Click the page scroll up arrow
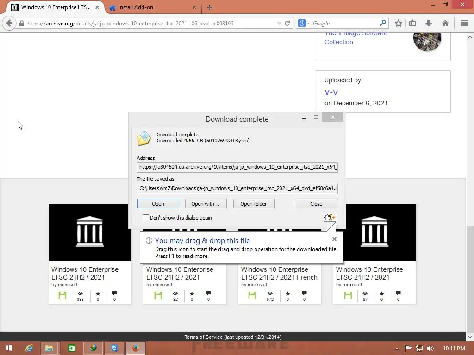The width and height of the screenshot is (474, 355). (x=470, y=37)
